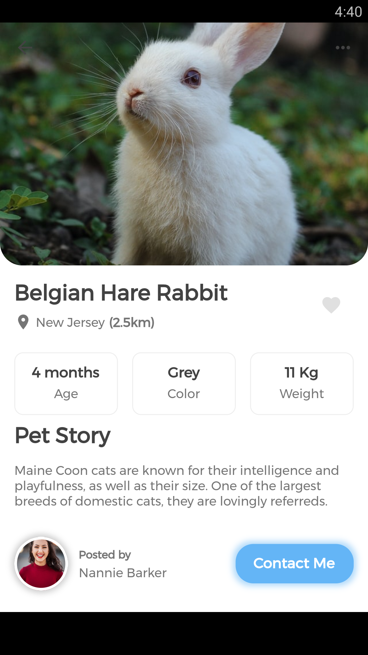Click the Age label text
368x655 pixels.
click(x=66, y=394)
